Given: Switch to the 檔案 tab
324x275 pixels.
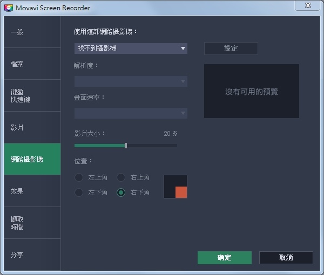Looking at the screenshot, I should (x=32, y=64).
